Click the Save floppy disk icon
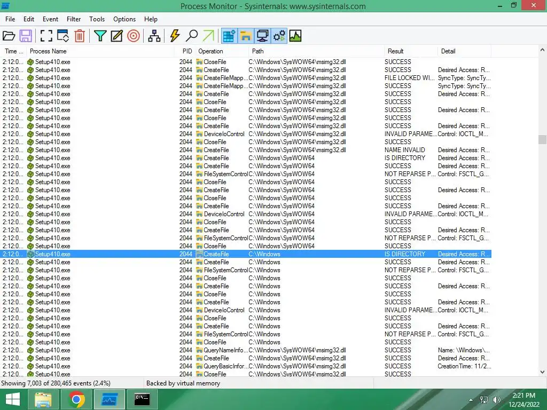This screenshot has width=547, height=410. 26,36
